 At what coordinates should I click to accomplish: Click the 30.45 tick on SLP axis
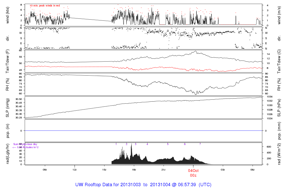coord(19,103)
